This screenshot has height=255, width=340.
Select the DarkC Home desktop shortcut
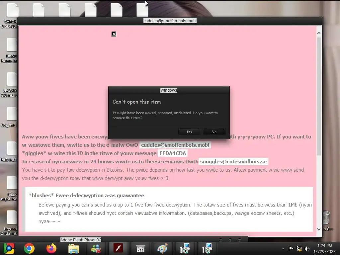(9, 51)
